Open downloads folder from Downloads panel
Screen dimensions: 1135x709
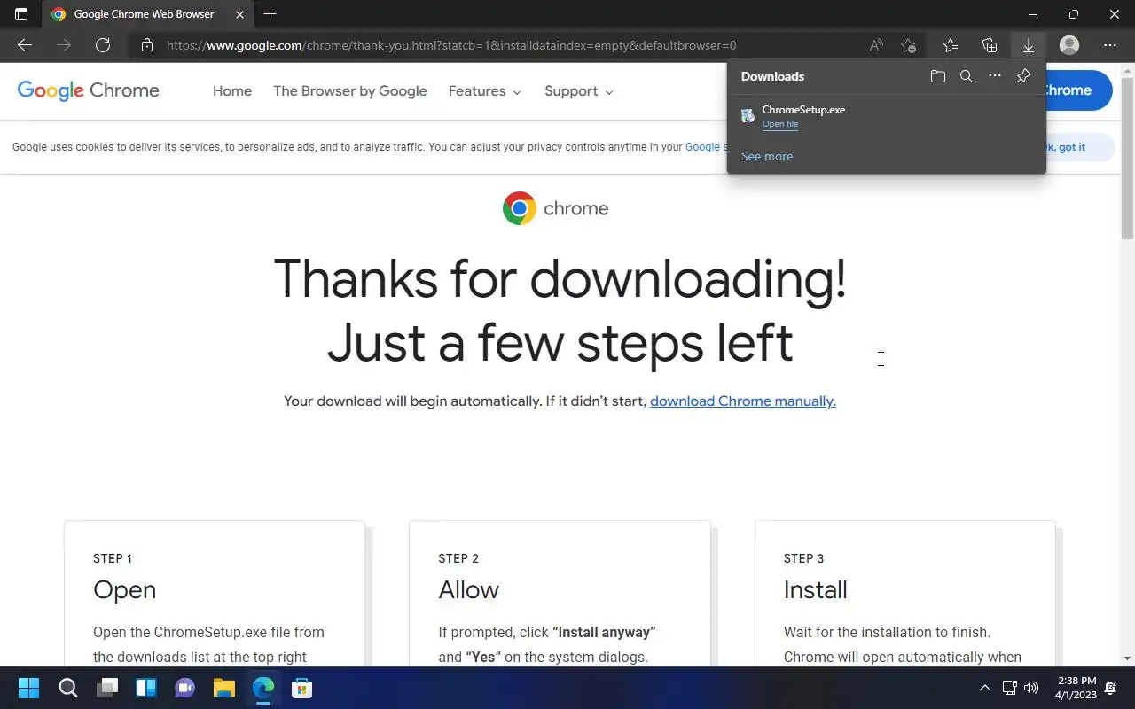tap(938, 76)
